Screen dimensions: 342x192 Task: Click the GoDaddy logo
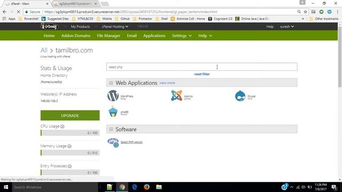tap(50, 27)
